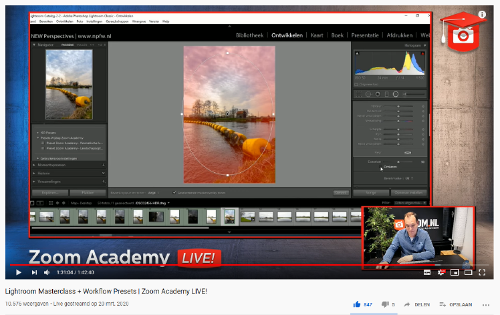
Task: Add a collection with Verzamelingen plus icon
Action: pos(104,182)
